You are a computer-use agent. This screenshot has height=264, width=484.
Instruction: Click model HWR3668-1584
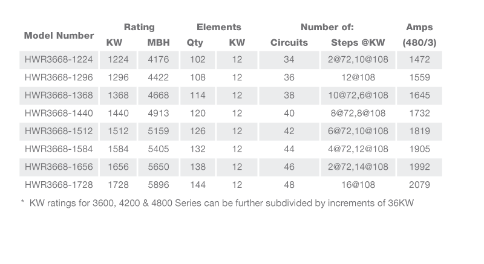pyautogui.click(x=59, y=149)
